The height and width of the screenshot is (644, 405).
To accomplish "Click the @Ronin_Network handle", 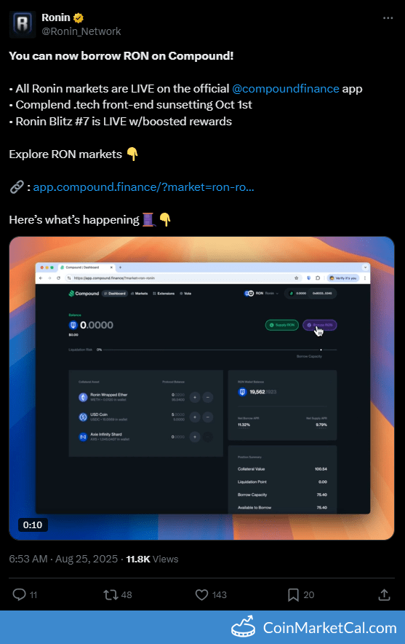I will coord(81,31).
